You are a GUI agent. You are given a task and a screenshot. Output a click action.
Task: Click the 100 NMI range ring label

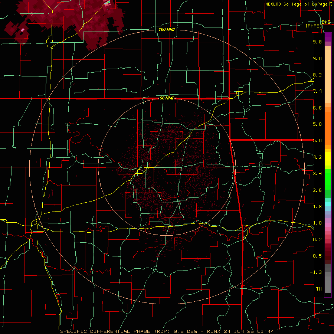click(x=167, y=29)
